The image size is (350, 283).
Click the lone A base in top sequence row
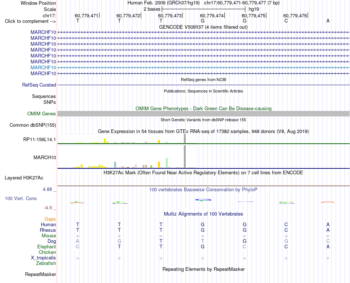pyautogui.click(x=328, y=21)
